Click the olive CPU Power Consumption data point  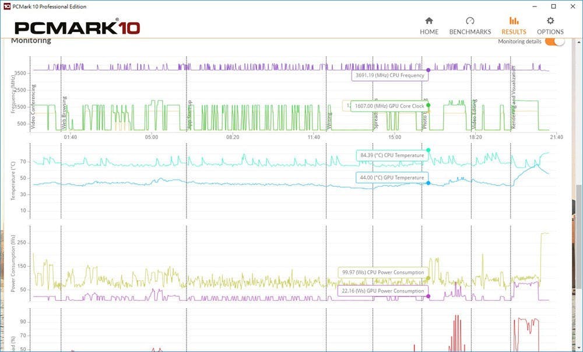tap(429, 278)
